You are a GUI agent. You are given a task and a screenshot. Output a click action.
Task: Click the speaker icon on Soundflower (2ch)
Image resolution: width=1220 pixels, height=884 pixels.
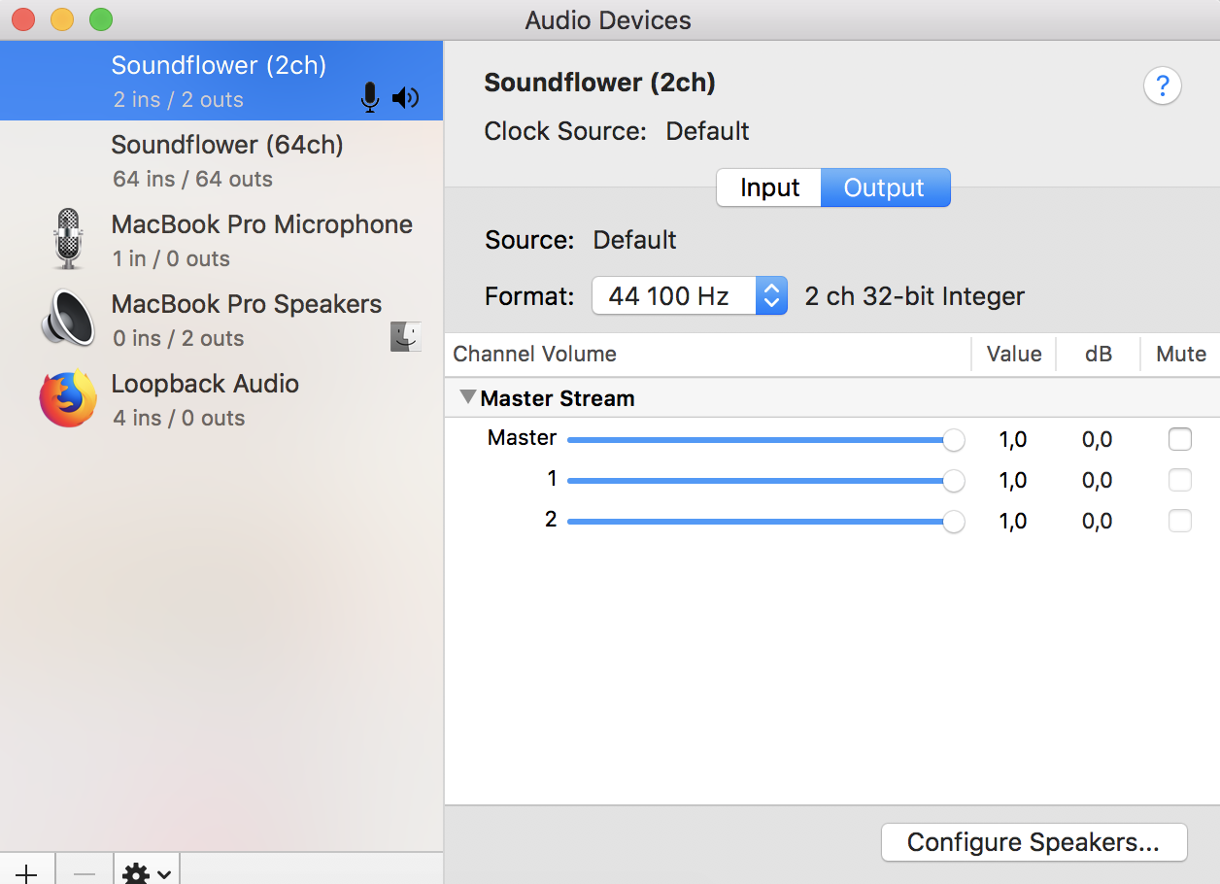tap(405, 97)
